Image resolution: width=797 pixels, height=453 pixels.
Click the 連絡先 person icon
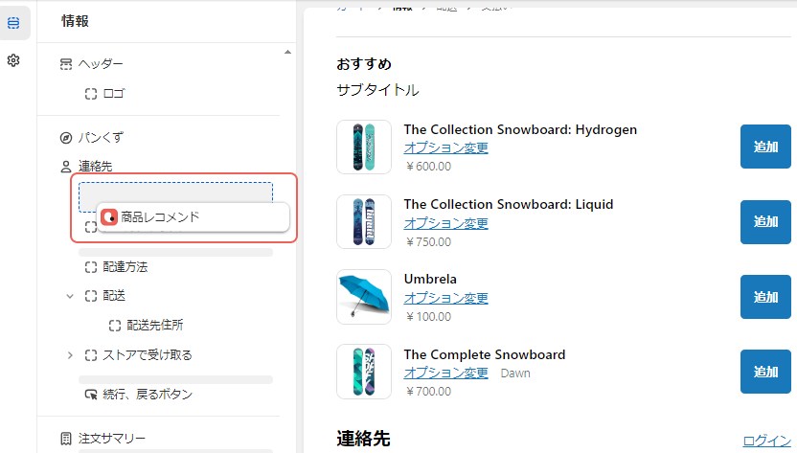[x=65, y=167]
